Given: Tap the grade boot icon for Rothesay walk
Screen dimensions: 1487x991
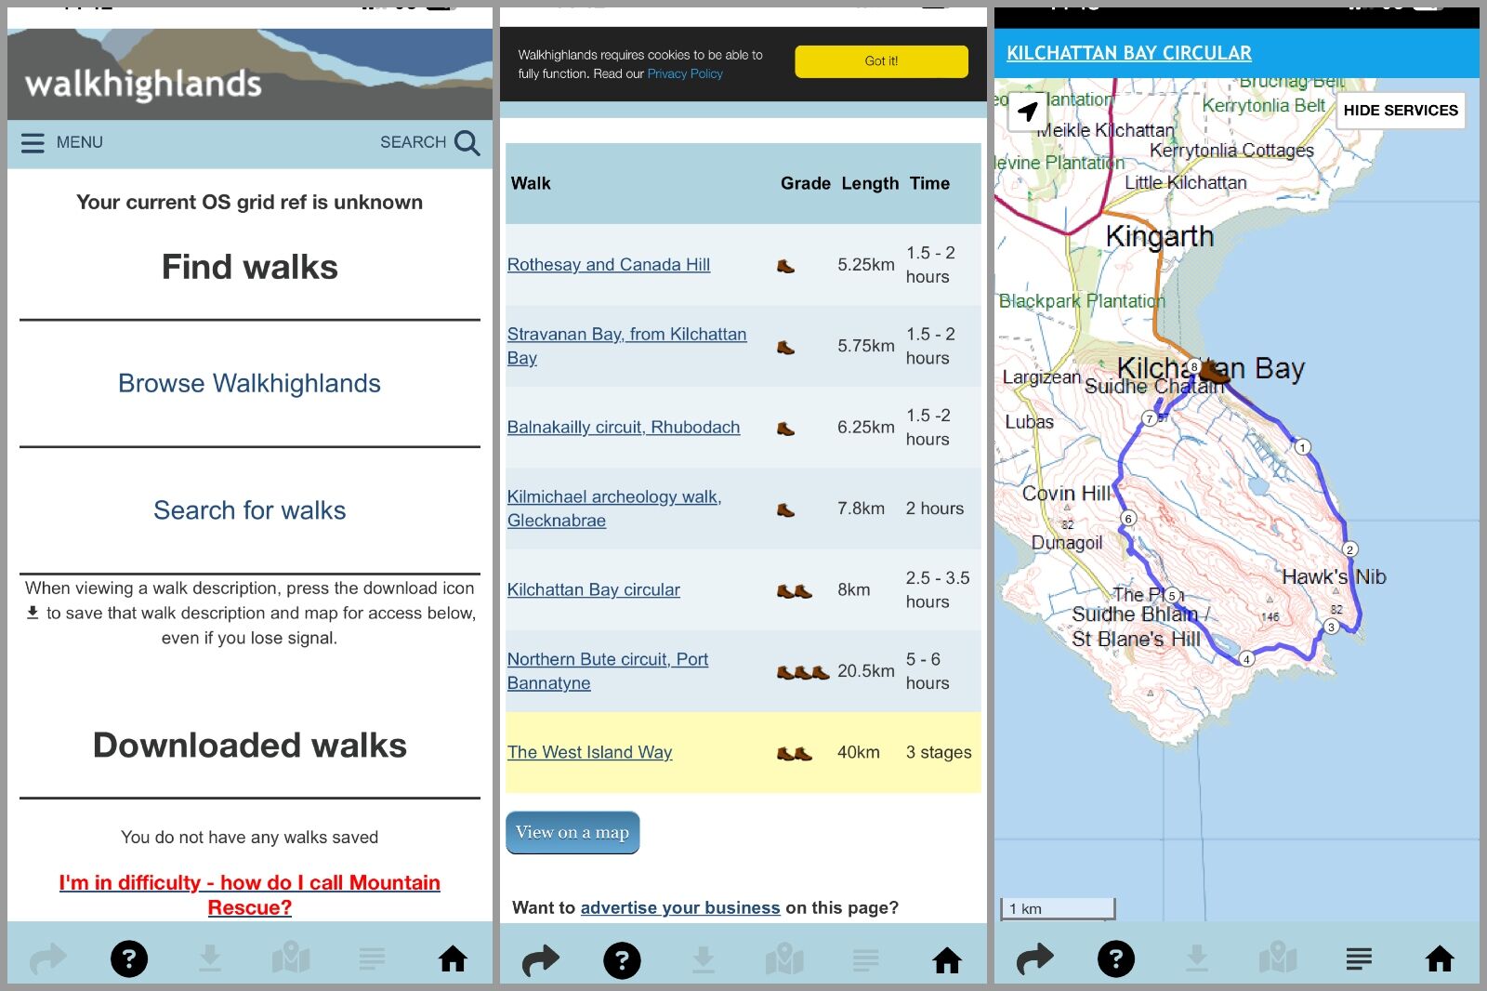Looking at the screenshot, I should click(785, 266).
